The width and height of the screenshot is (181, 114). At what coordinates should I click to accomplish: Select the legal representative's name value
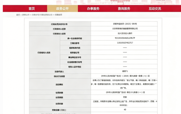coord(125,71)
